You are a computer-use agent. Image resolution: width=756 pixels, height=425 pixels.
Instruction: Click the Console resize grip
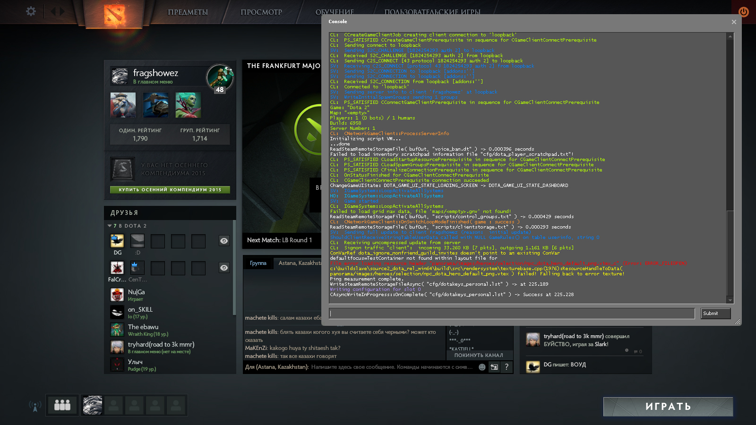737,322
